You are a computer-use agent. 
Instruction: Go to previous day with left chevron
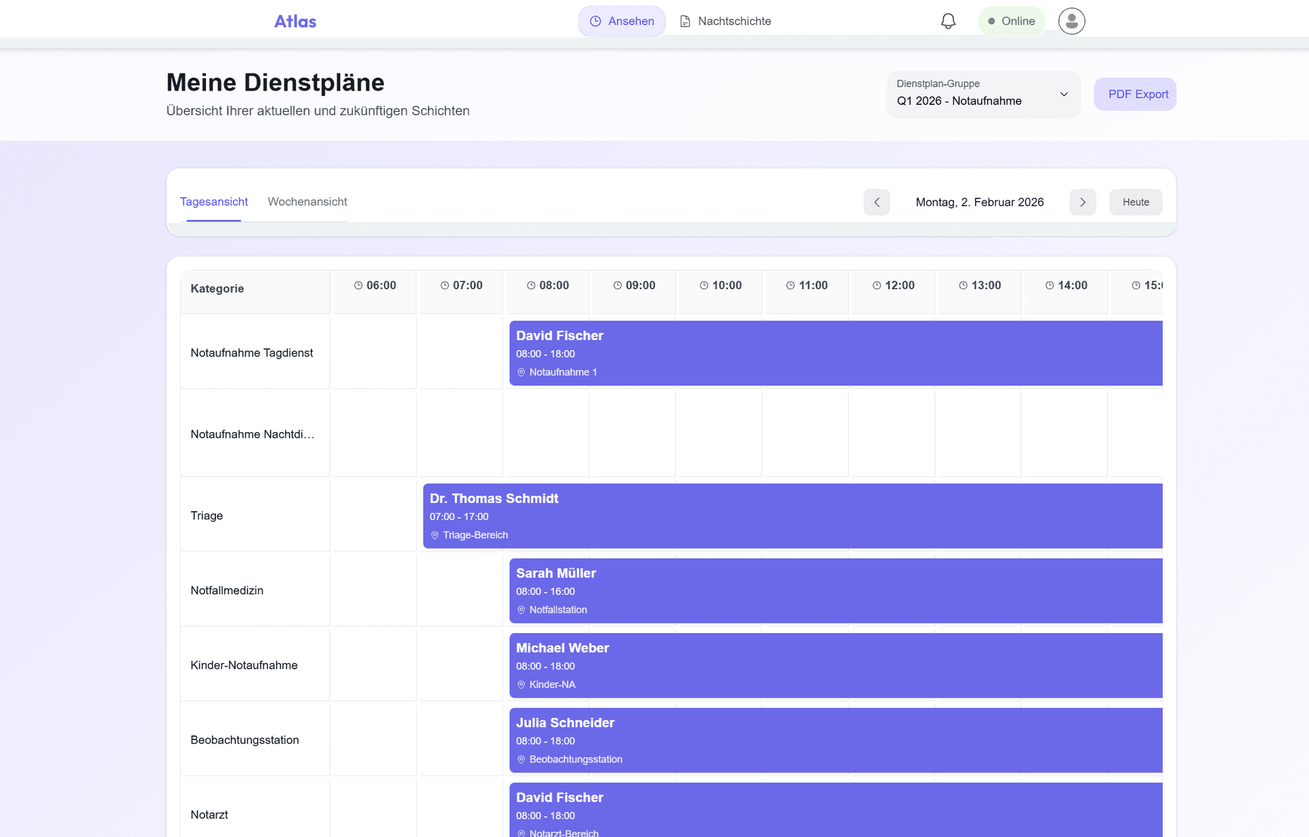point(877,202)
